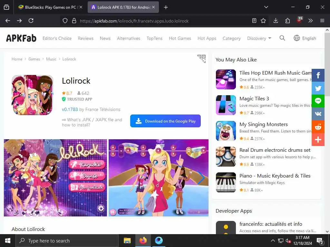Open My Singing Monsters app icon
This screenshot has height=247, width=330.
226,131
